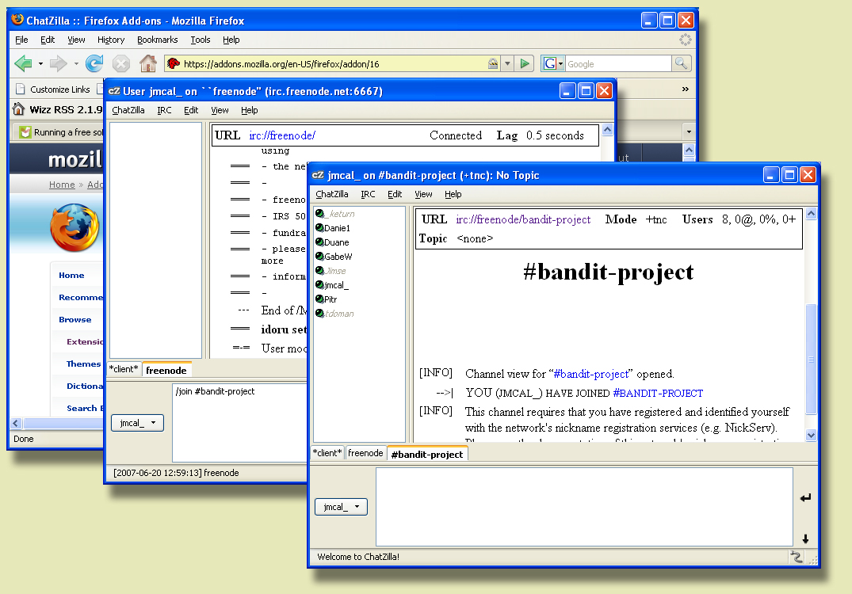Open Forward history dropdown arrow
Screen dimensions: 852x594
[x=76, y=64]
